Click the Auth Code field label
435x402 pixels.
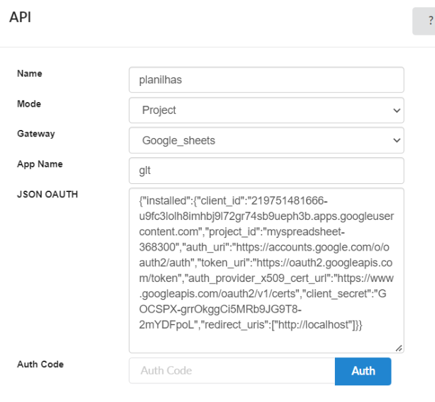40,364
